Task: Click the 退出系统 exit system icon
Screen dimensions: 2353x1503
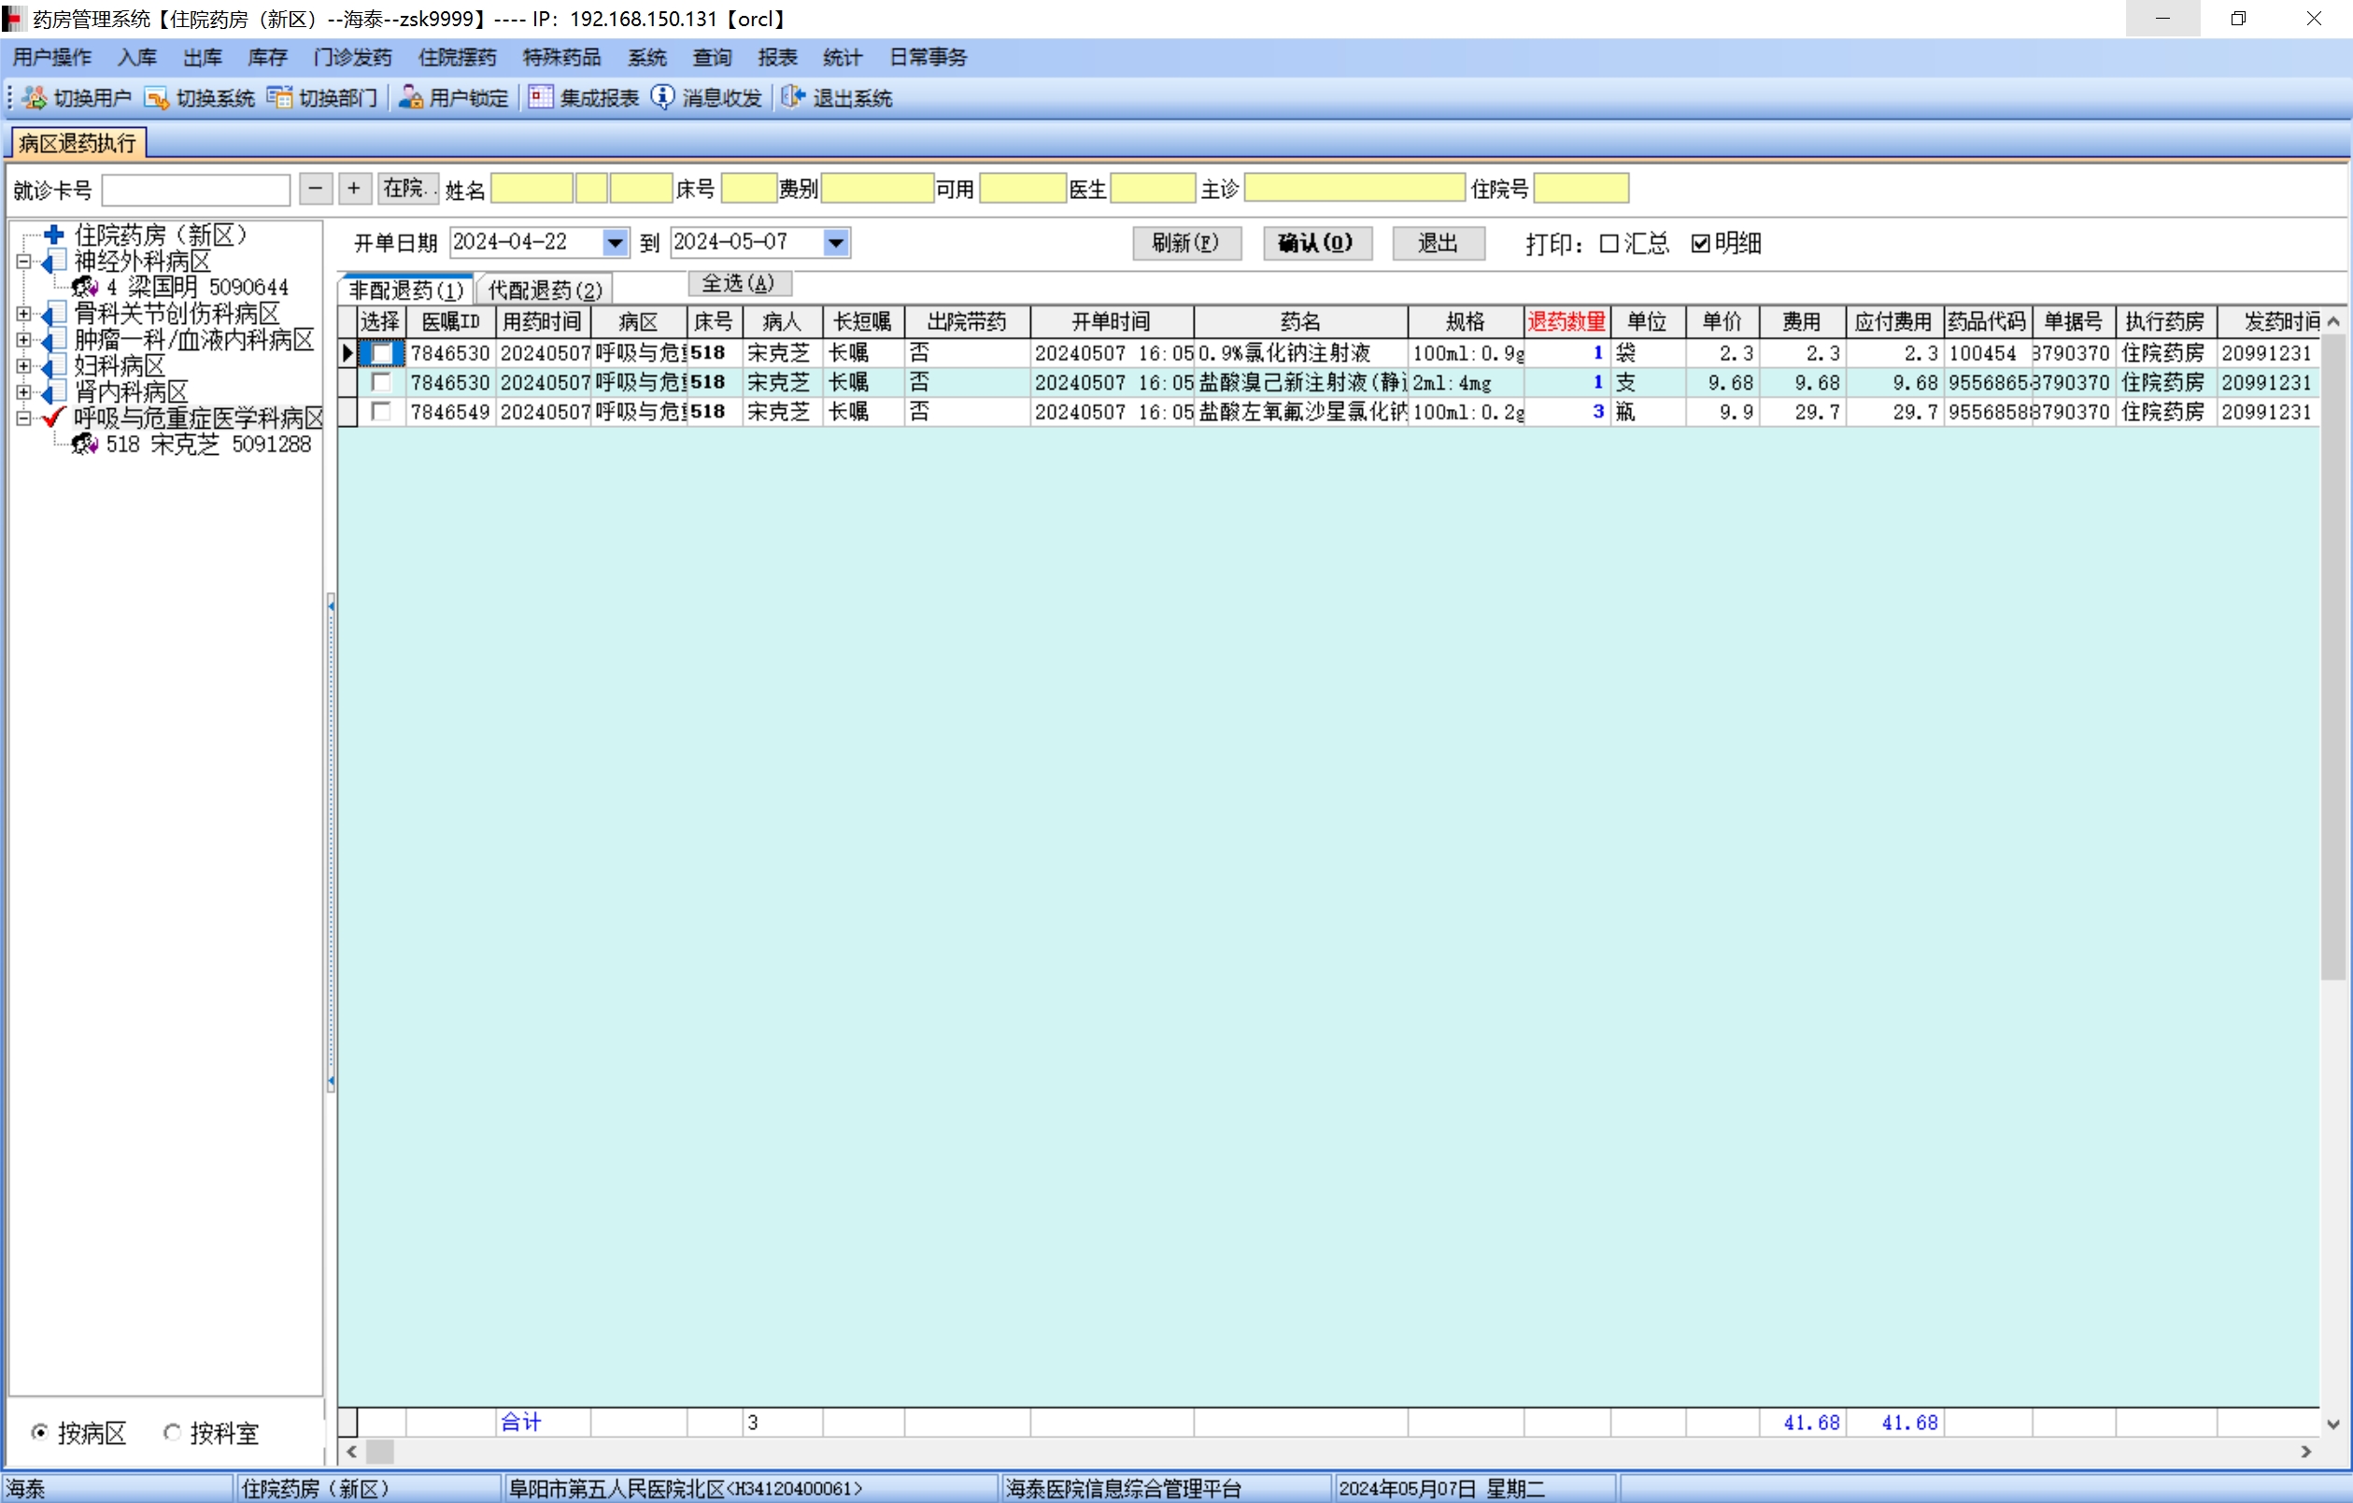Action: tap(792, 98)
